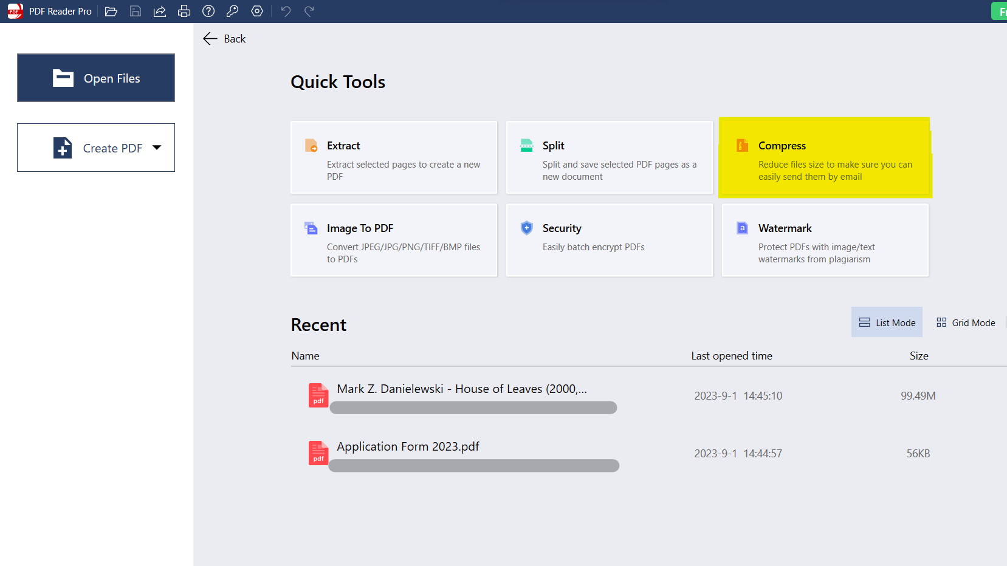Click the key license icon
Image resolution: width=1007 pixels, height=566 pixels.
pyautogui.click(x=232, y=11)
